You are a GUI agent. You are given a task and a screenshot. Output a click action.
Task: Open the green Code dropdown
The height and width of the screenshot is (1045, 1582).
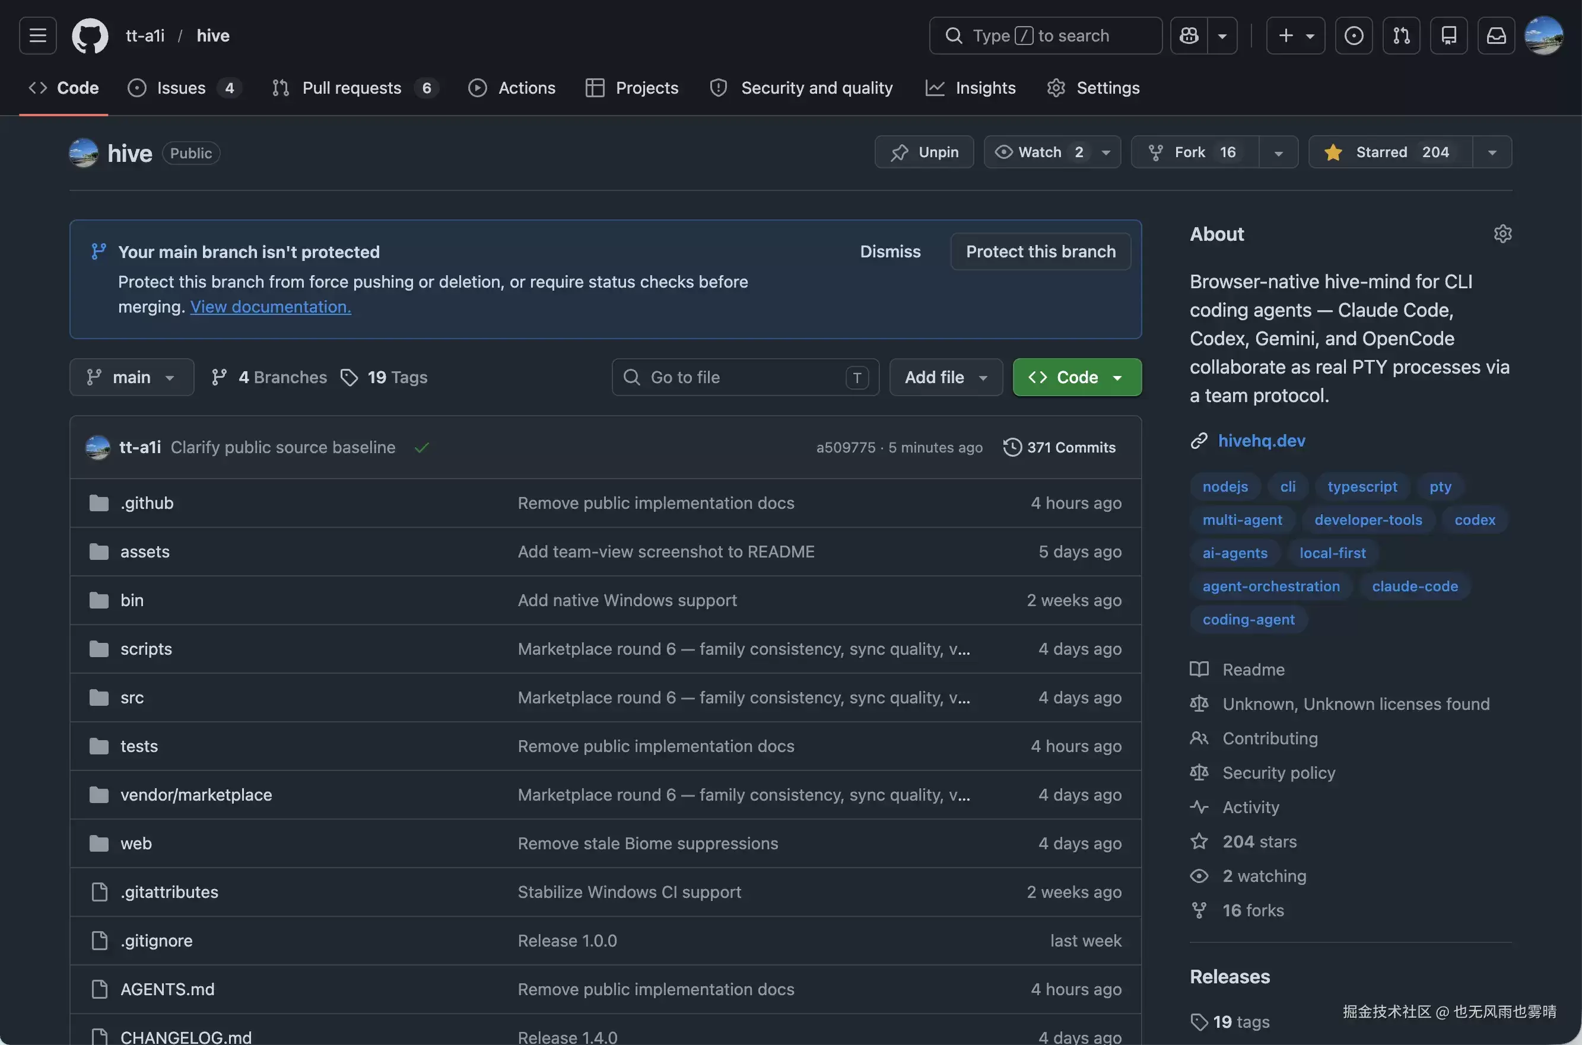pos(1076,377)
